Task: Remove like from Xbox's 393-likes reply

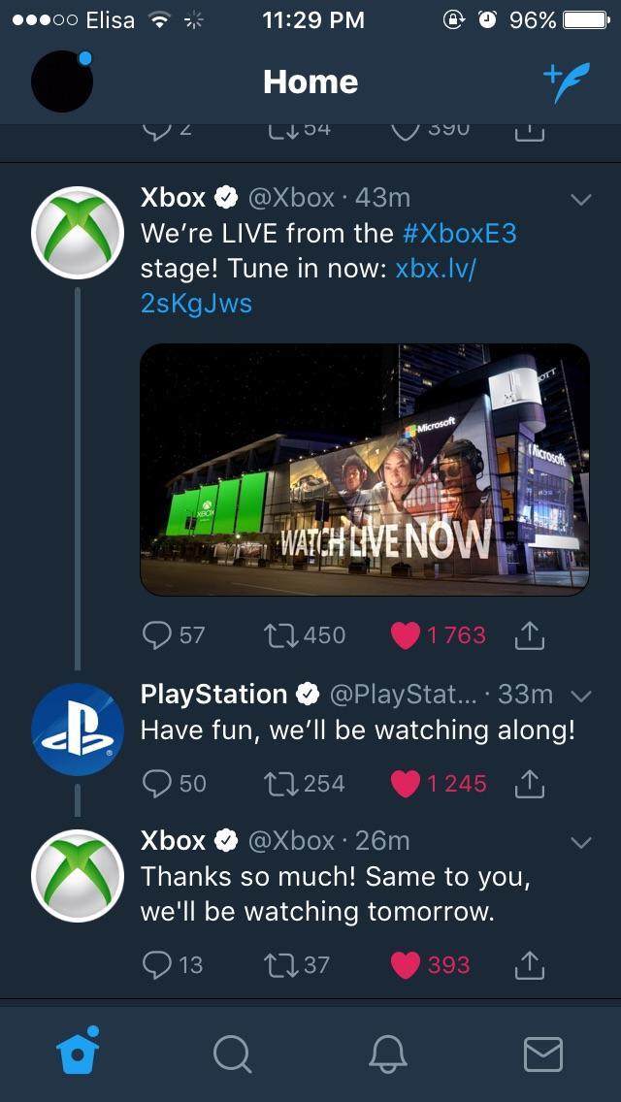Action: click(405, 964)
